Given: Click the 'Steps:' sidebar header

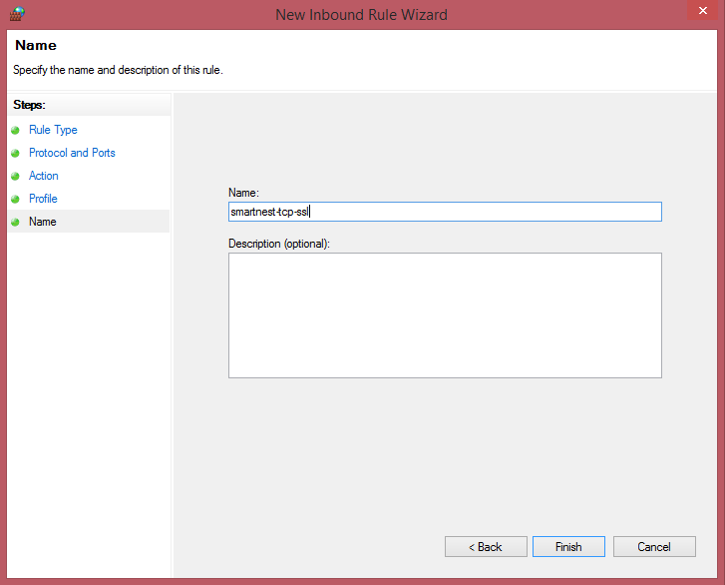Looking at the screenshot, I should pyautogui.click(x=29, y=105).
